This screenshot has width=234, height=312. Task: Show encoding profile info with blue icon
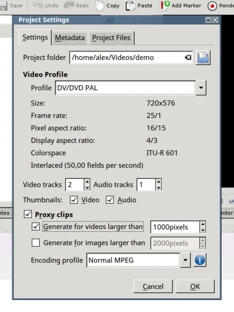click(x=200, y=260)
